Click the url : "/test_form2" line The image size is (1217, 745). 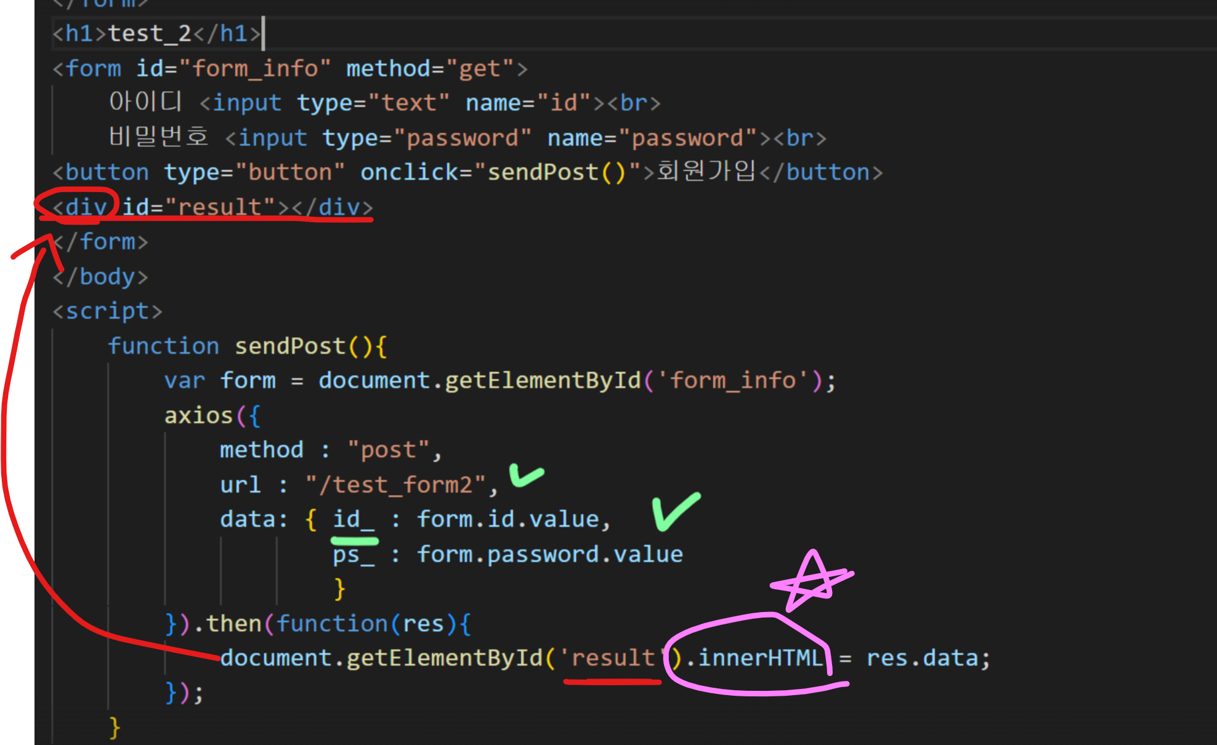[x=359, y=485]
